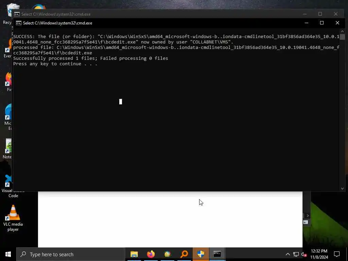Click the muted volume tray icon
This screenshot has height=261, width=348.
[x=304, y=254]
